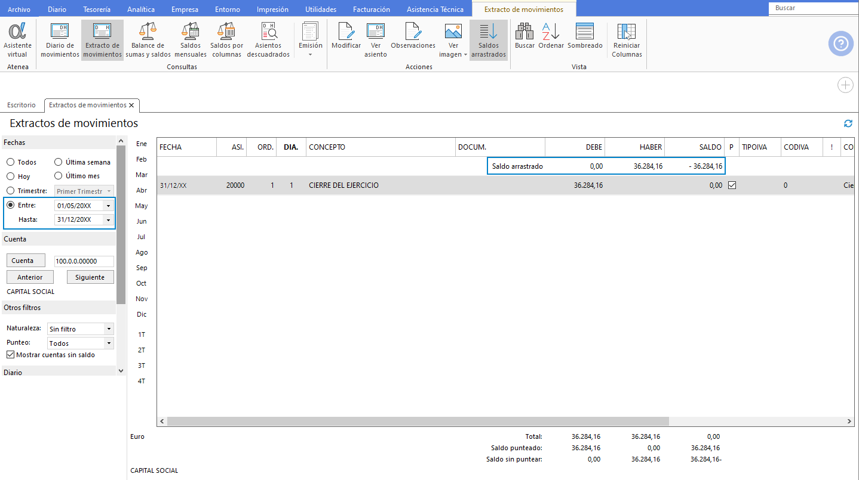The height and width of the screenshot is (480, 859).
Task: Click the plus add button
Action: [x=845, y=85]
